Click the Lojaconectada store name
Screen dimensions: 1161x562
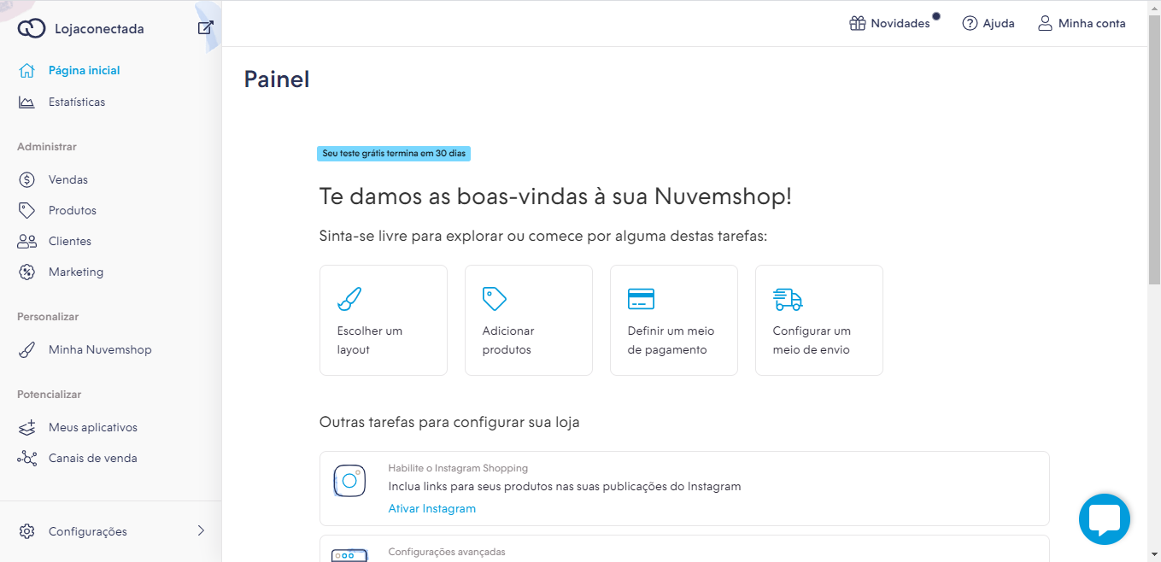(x=99, y=29)
